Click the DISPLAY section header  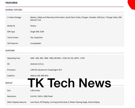point(9,83)
